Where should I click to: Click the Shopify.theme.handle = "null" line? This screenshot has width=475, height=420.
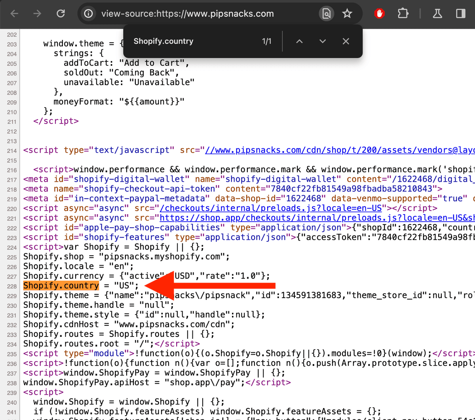[99, 305]
